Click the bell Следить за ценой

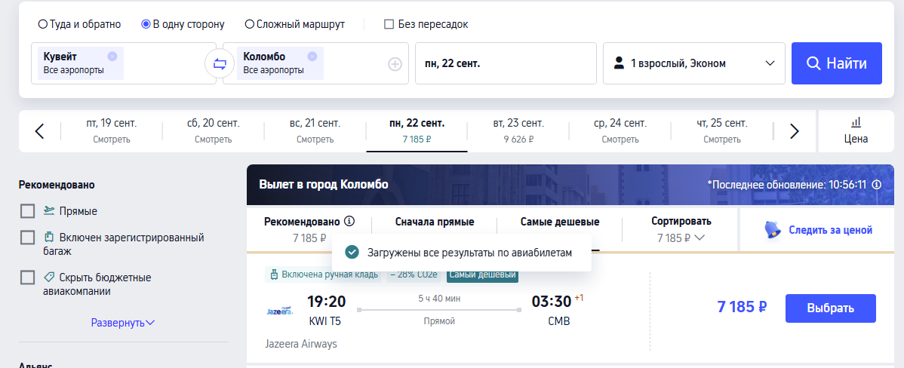pyautogui.click(x=818, y=230)
